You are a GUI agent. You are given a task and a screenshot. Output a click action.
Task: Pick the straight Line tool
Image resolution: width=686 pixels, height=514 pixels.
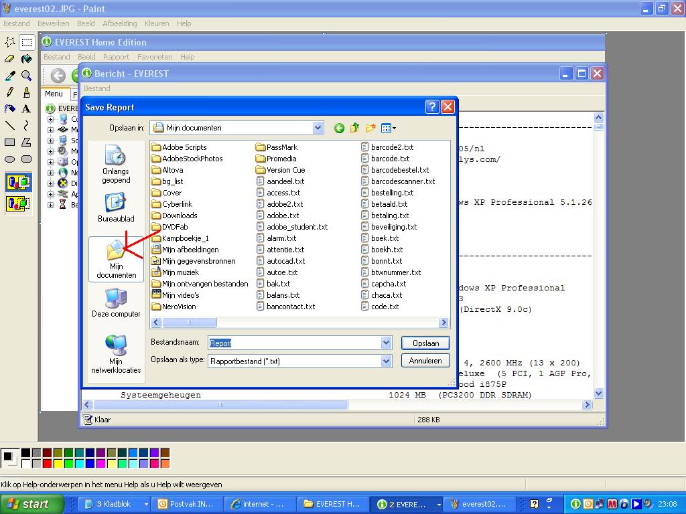(10, 125)
